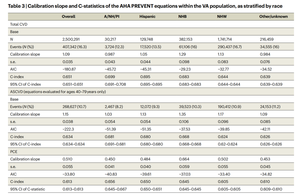Click the Hispanic column header
300x196 pixels.
(147, 17)
